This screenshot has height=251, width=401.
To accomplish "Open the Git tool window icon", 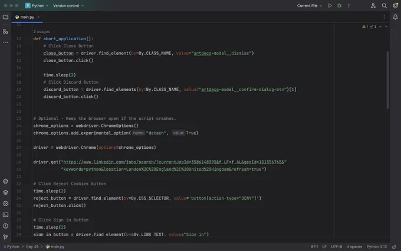I will (5, 237).
